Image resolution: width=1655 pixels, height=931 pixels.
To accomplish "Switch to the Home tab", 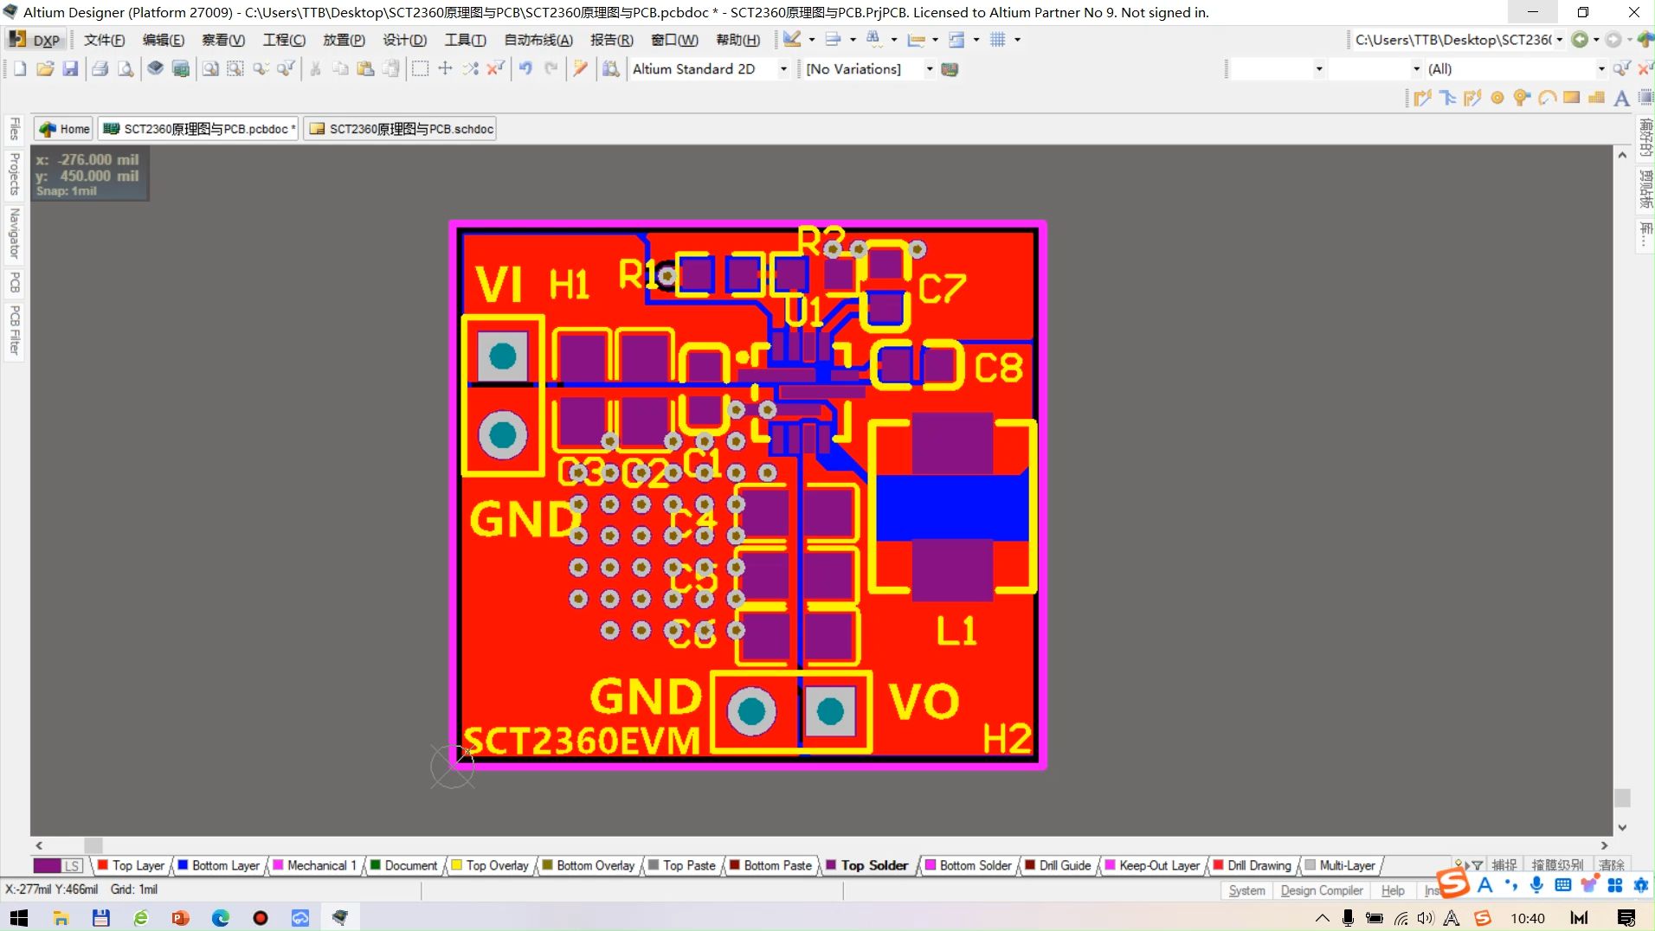I will click(65, 129).
